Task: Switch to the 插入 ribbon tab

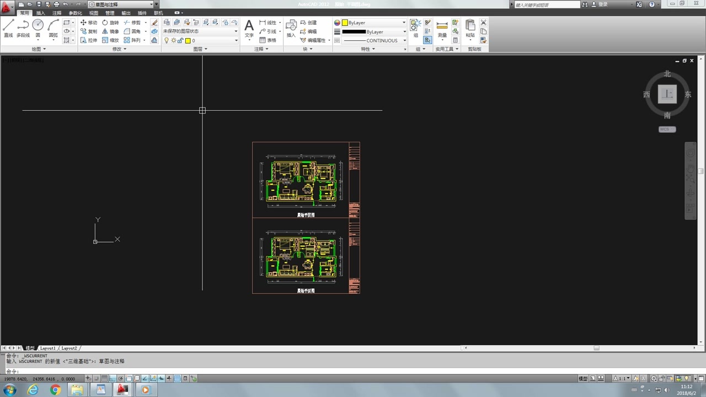Action: click(x=41, y=13)
